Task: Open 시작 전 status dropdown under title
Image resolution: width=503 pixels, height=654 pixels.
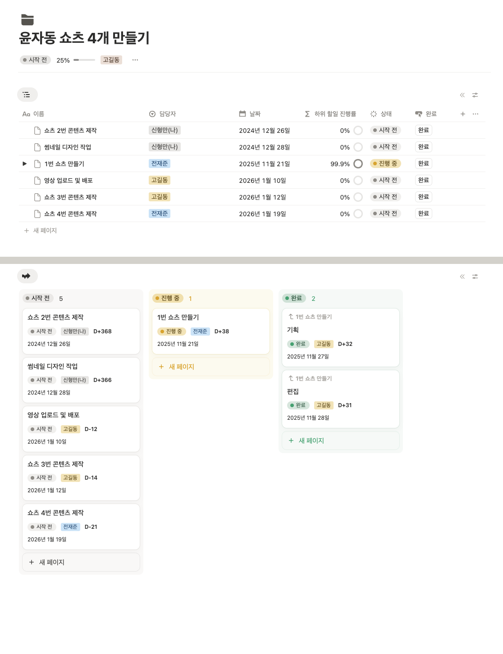Action: (35, 60)
